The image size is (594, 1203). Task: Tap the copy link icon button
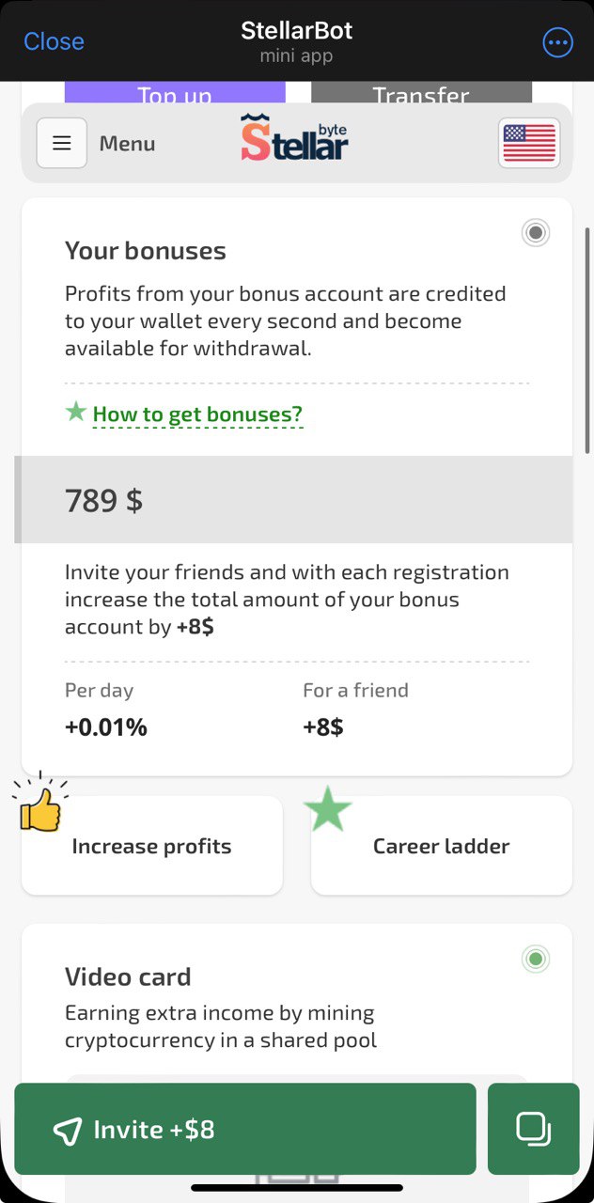(x=533, y=1129)
